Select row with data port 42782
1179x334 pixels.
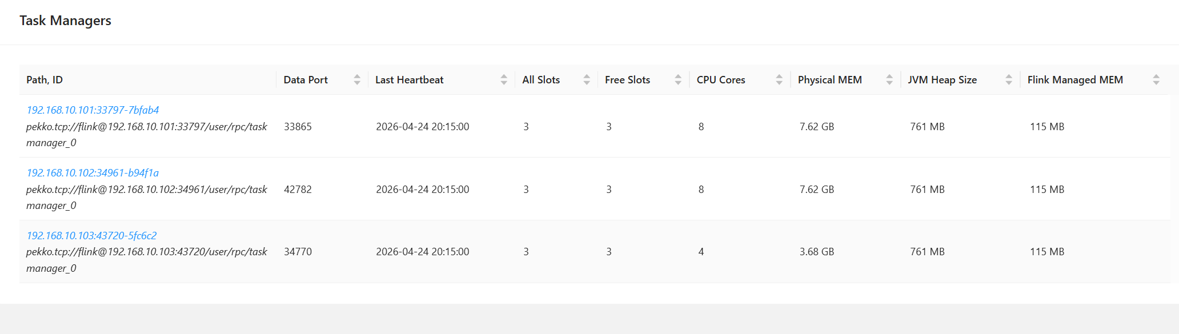pyautogui.click(x=595, y=189)
